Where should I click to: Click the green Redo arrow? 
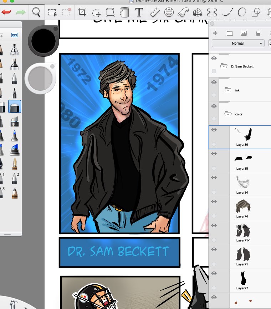tap(21, 12)
